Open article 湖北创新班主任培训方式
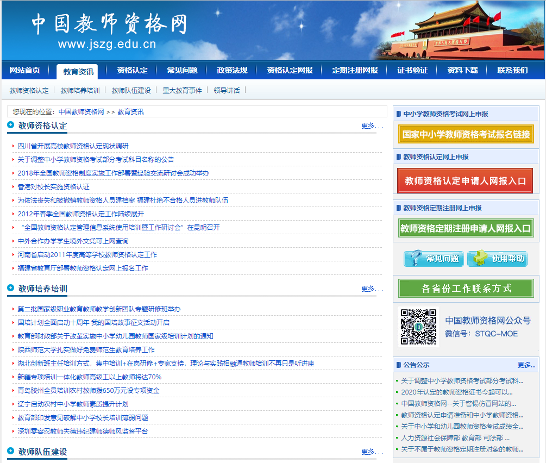The image size is (546, 463). (166, 364)
